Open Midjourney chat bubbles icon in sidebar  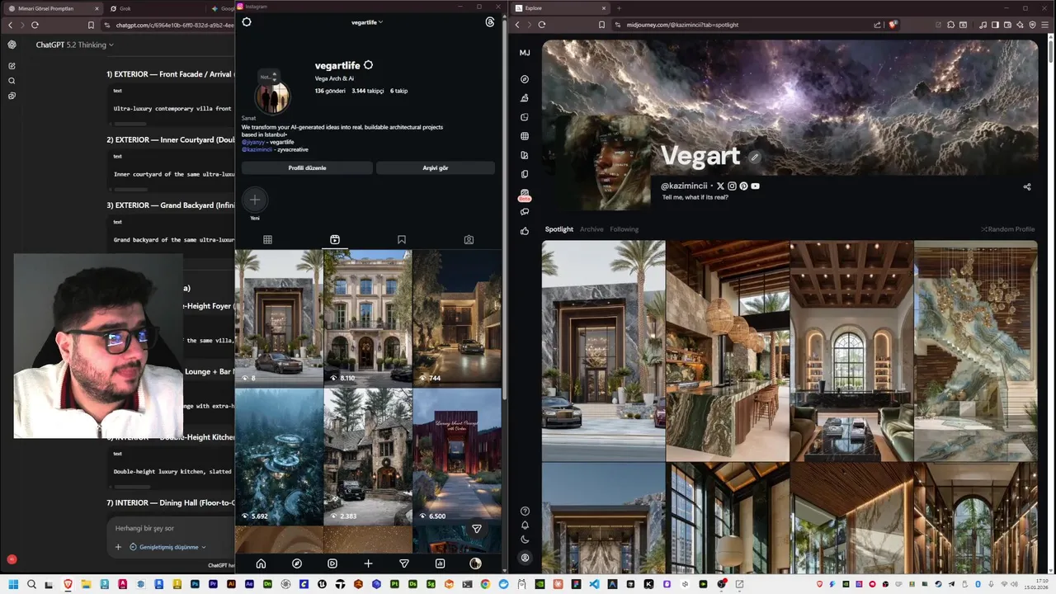(x=525, y=212)
